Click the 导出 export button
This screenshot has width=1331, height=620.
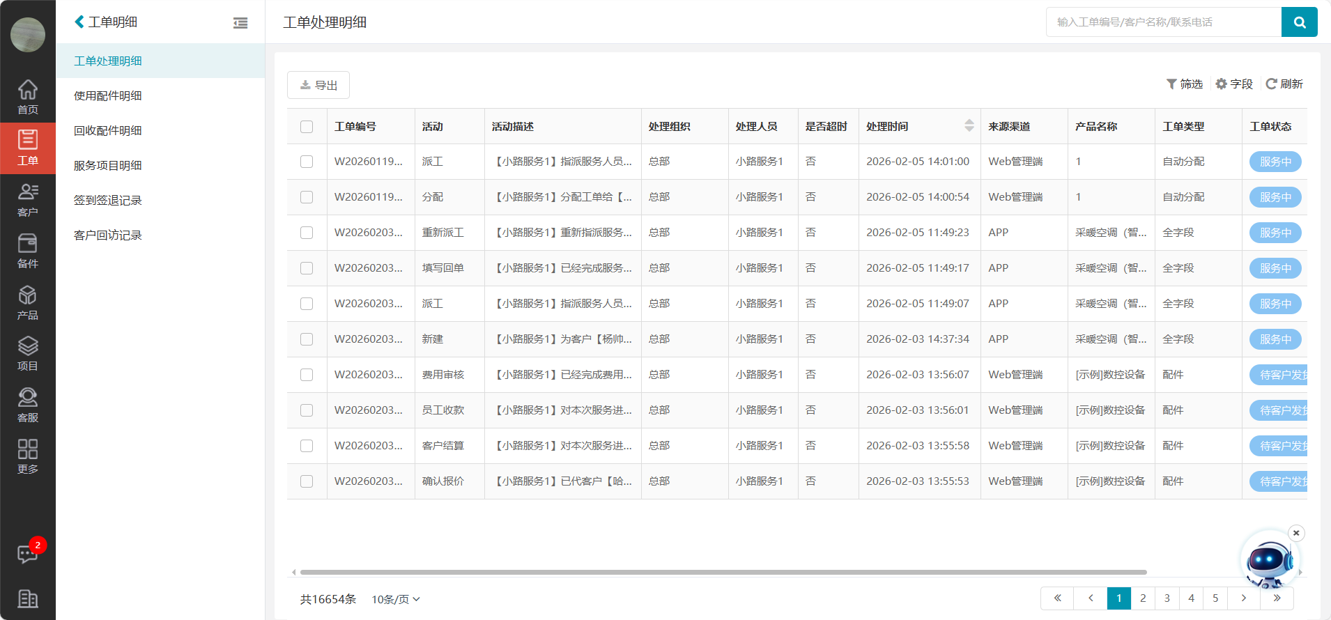coord(318,85)
